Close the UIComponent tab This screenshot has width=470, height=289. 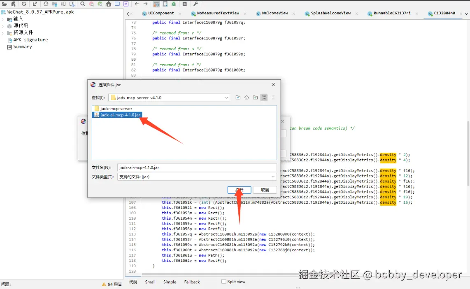(180, 14)
